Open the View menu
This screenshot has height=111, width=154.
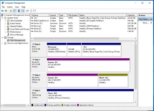(17, 7)
